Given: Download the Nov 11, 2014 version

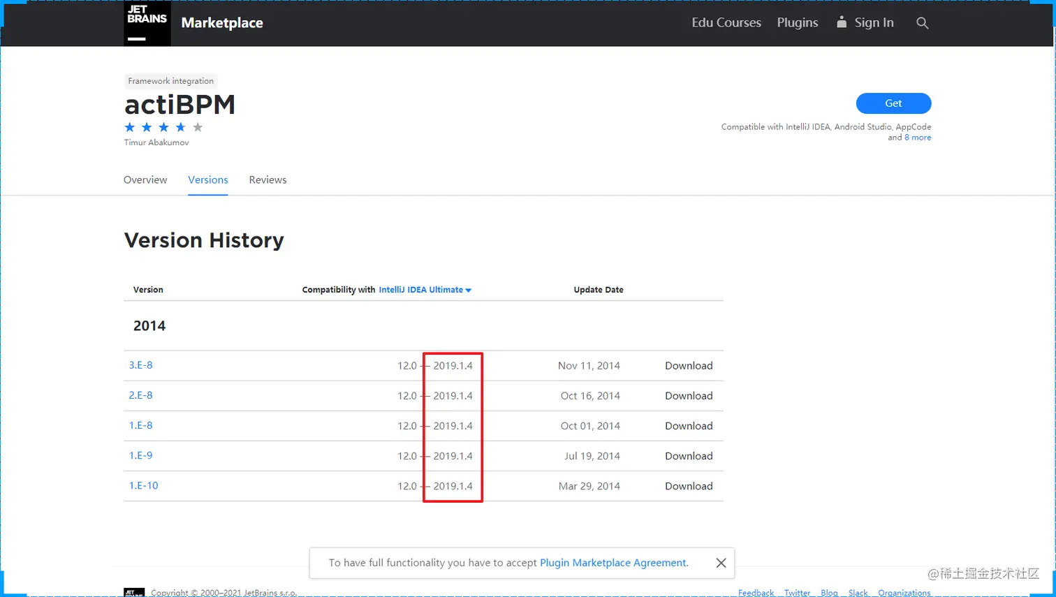Looking at the screenshot, I should (x=689, y=365).
